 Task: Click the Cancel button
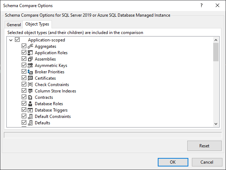click(207, 162)
